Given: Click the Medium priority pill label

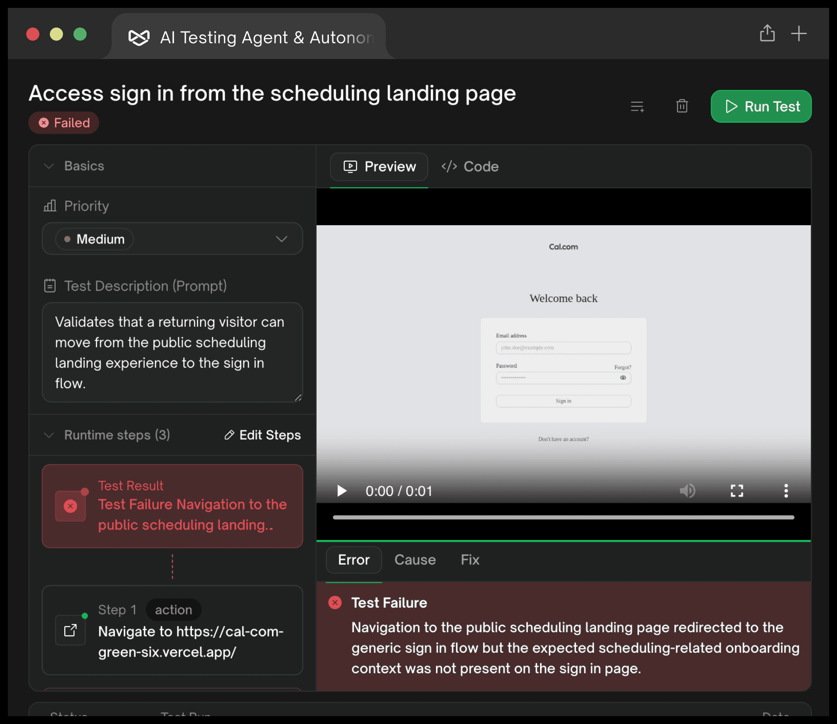Looking at the screenshot, I should click(94, 239).
